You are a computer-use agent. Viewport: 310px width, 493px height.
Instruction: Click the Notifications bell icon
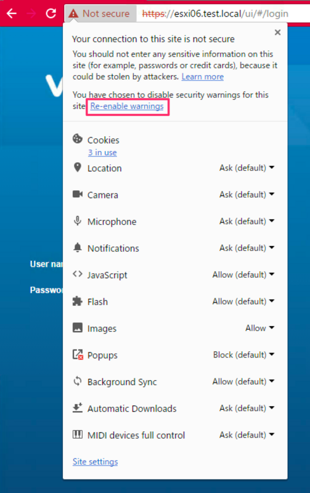[77, 248]
